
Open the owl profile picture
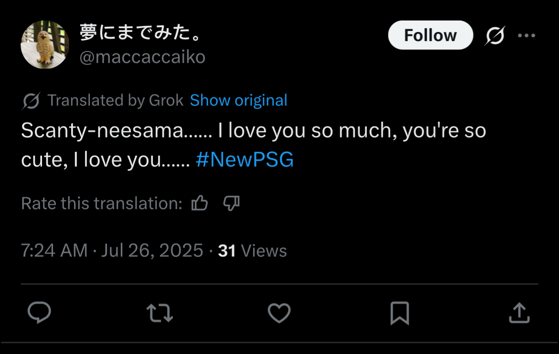coord(44,44)
